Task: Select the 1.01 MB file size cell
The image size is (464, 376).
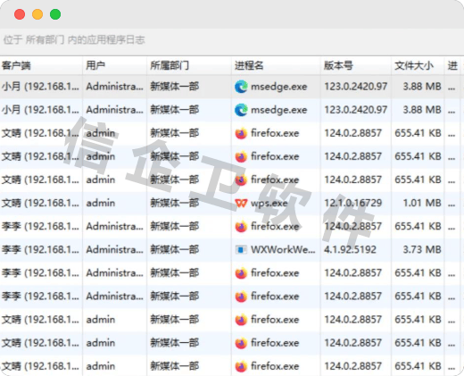Action: tap(422, 203)
